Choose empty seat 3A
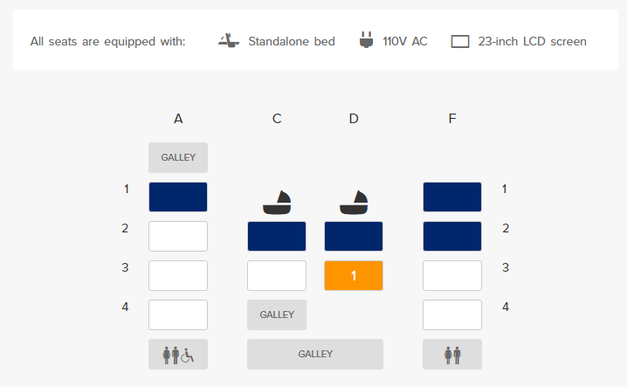The image size is (627, 387). click(x=178, y=275)
